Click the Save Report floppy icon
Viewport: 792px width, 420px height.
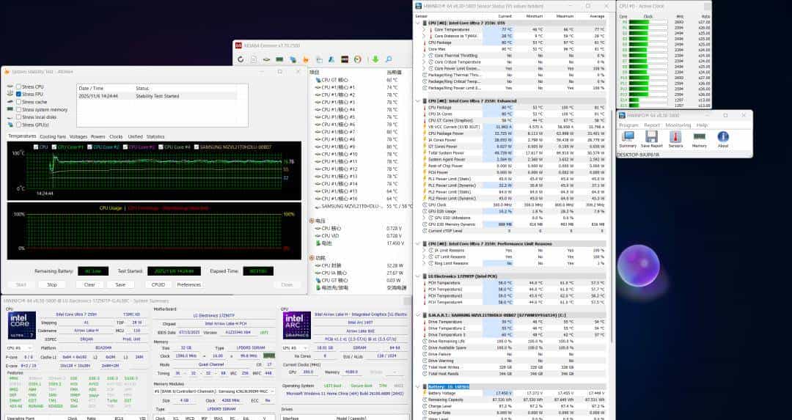[x=651, y=137]
